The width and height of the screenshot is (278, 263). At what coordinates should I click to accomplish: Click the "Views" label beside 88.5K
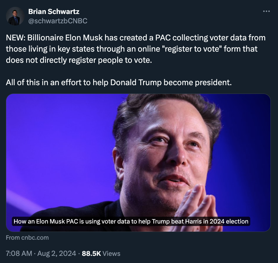pos(111,253)
